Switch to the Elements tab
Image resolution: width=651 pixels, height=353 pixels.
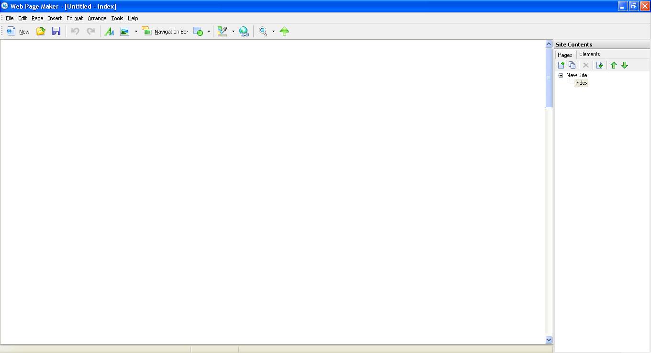click(x=589, y=54)
